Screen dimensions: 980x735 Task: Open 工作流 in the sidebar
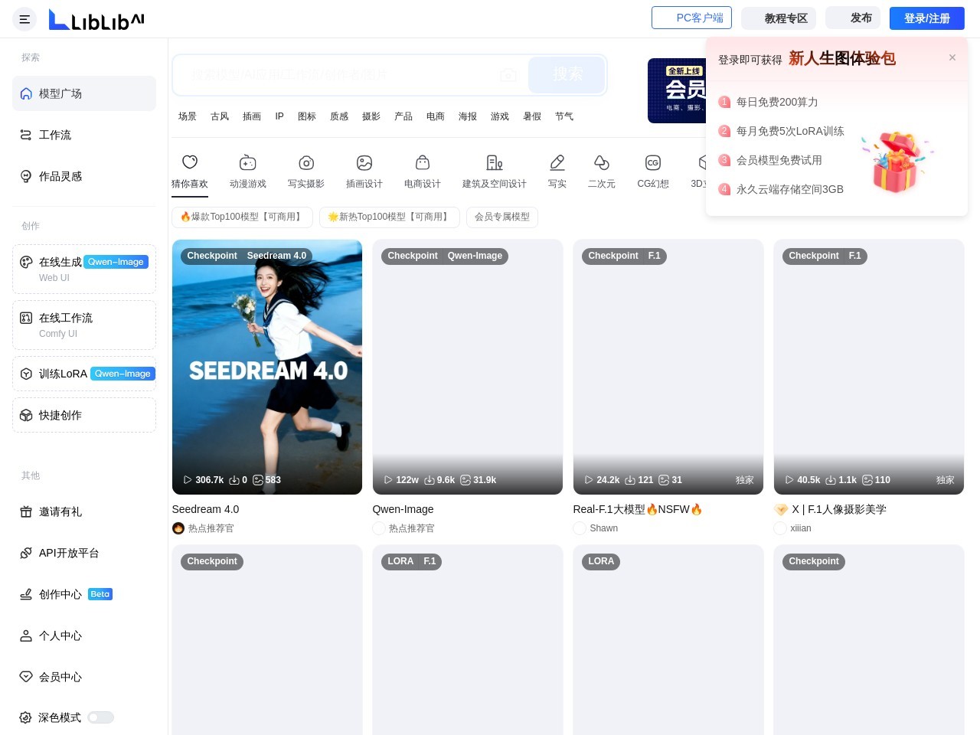coord(55,135)
